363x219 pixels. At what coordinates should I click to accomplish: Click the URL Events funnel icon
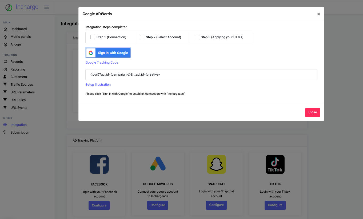click(5, 108)
